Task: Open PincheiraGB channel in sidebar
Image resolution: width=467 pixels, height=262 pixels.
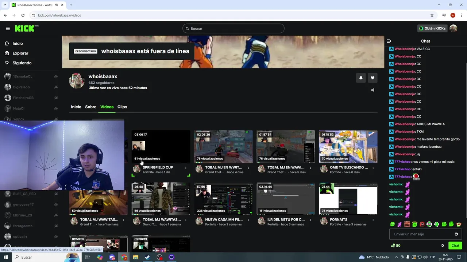Action: click(23, 98)
